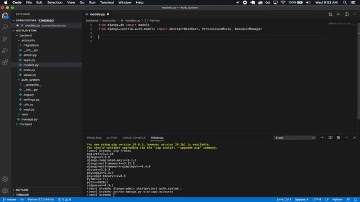Open notifications bell in status bar
Screen dimensions: 360x202
click(x=355, y=200)
